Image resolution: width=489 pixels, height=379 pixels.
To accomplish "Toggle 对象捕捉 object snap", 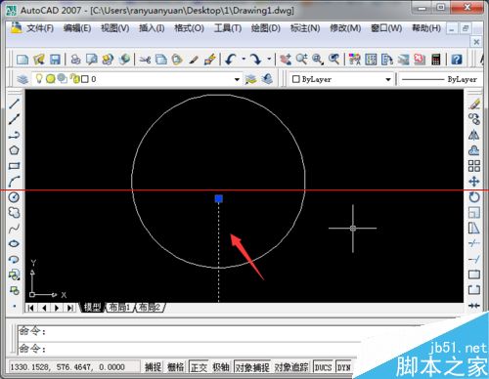I will click(x=252, y=367).
